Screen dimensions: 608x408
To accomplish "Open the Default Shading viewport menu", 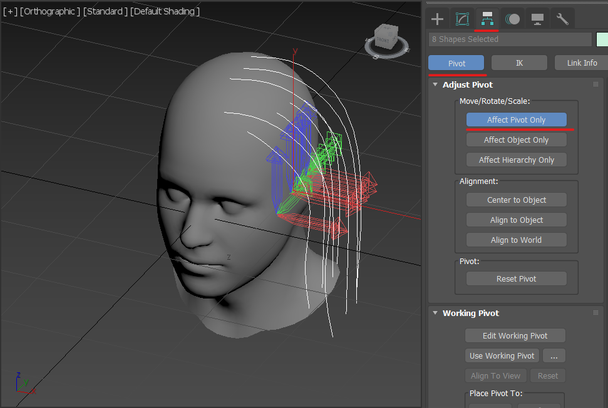I will [x=164, y=12].
